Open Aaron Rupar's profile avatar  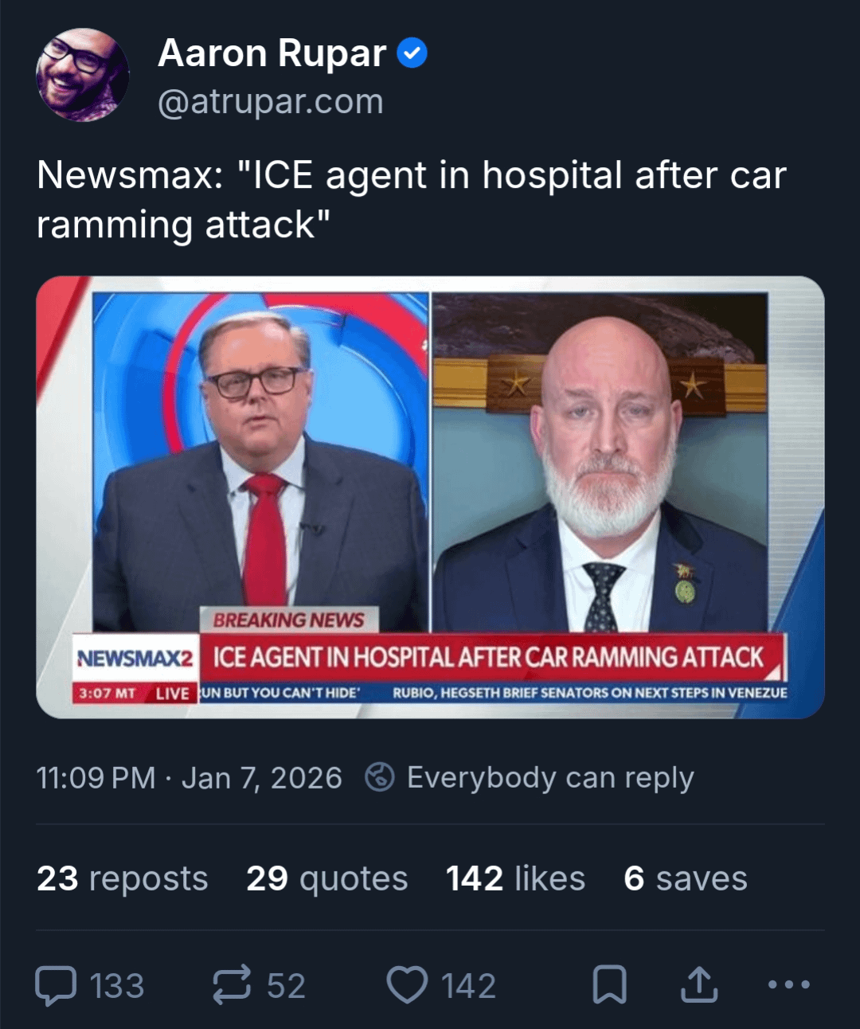coord(82,76)
